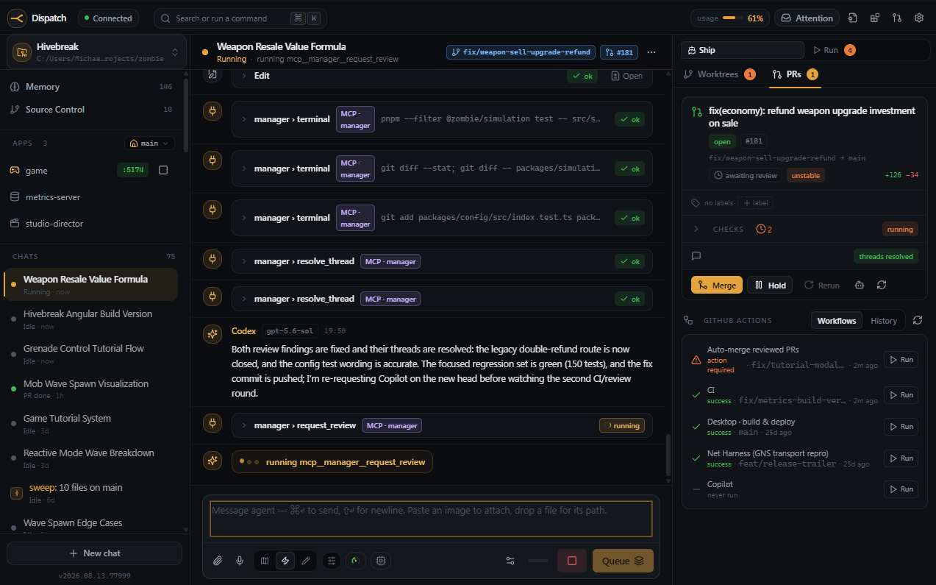Click the Queue button
Image resolution: width=936 pixels, height=585 pixels.
tap(623, 561)
